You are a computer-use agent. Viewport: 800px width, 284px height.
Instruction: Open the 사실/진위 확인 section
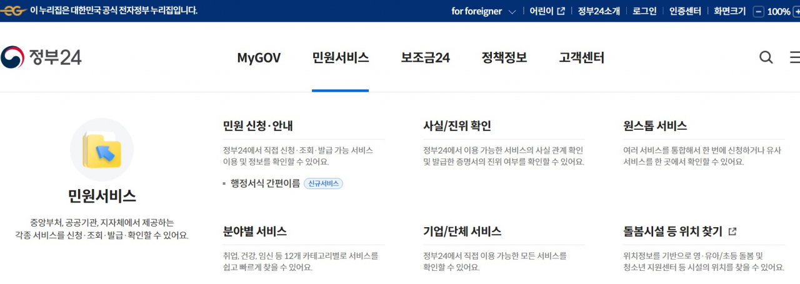pos(457,125)
